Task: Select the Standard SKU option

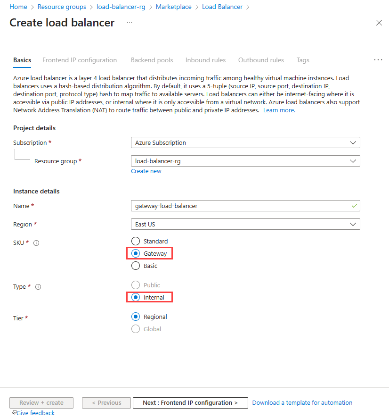Action: point(136,241)
